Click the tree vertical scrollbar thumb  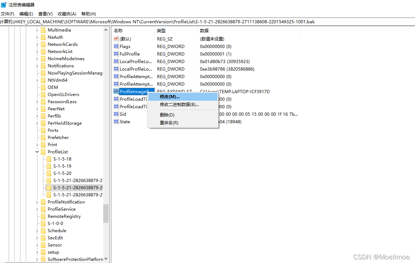[x=106, y=214]
